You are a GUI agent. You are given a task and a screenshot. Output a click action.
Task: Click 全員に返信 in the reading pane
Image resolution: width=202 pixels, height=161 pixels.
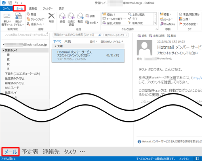(x=157, y=35)
